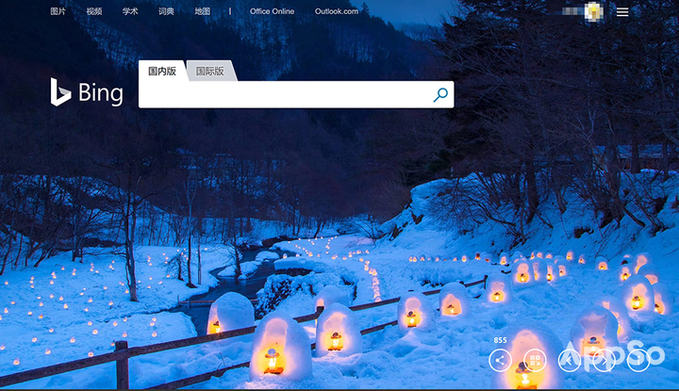Open the image info icon
Screen dimensions: 679x391
(638, 360)
